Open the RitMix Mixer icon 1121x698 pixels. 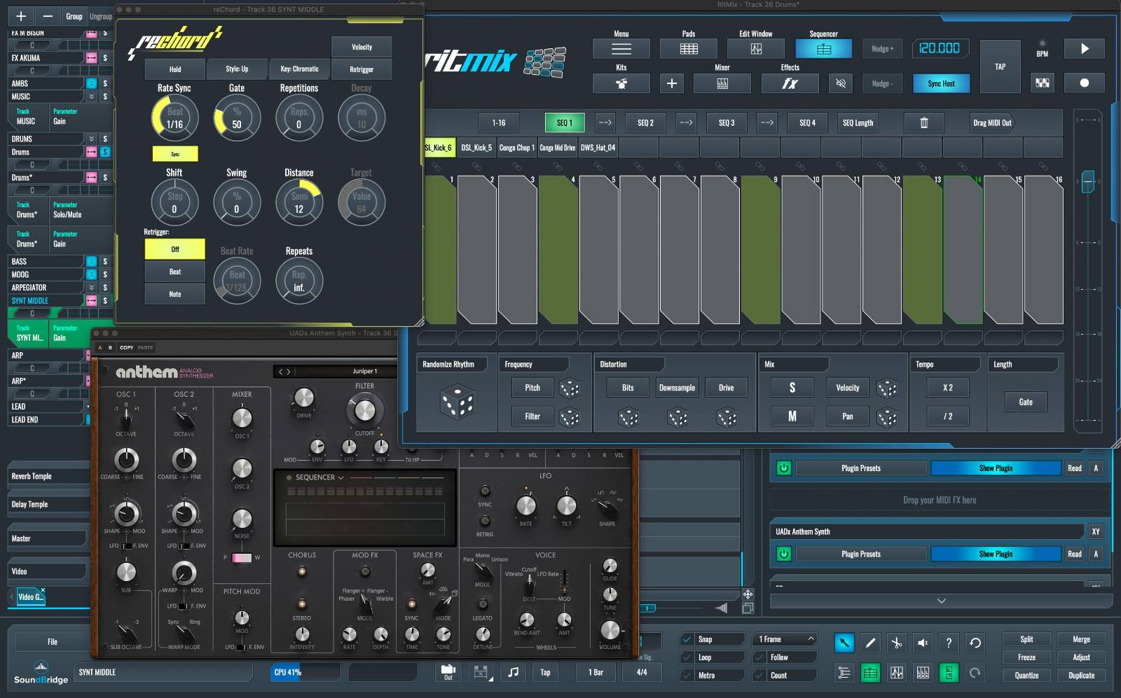pyautogui.click(x=722, y=83)
